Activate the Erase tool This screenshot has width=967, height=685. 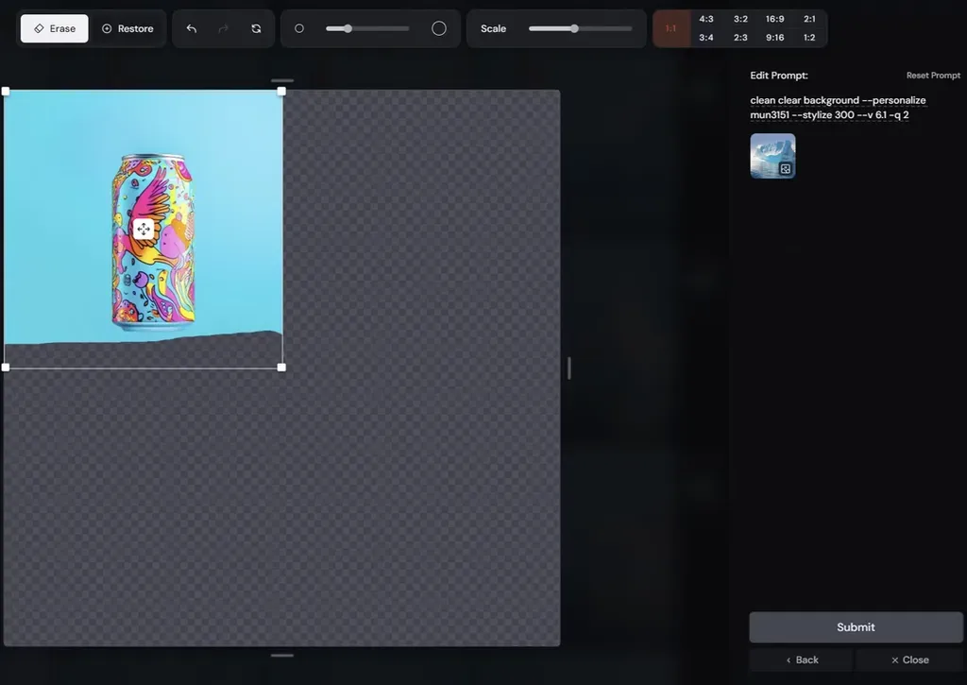[54, 28]
